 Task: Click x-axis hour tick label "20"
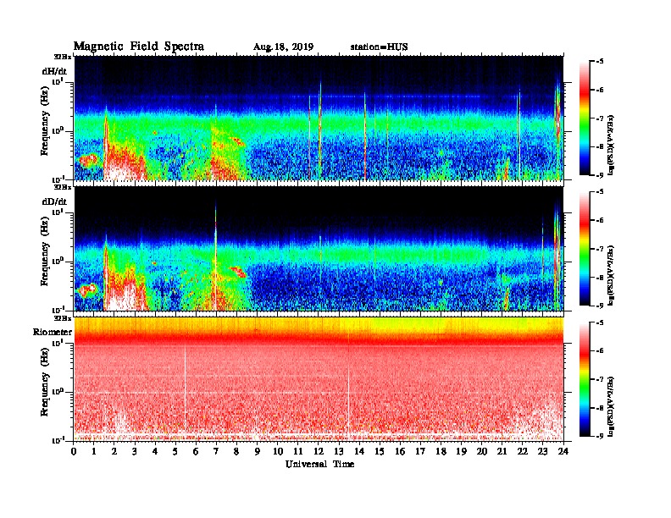482,451
